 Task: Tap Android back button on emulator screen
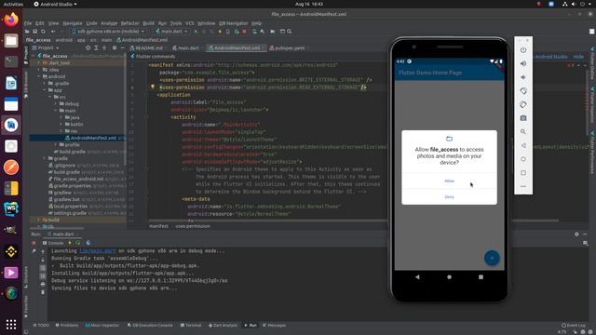417,277
